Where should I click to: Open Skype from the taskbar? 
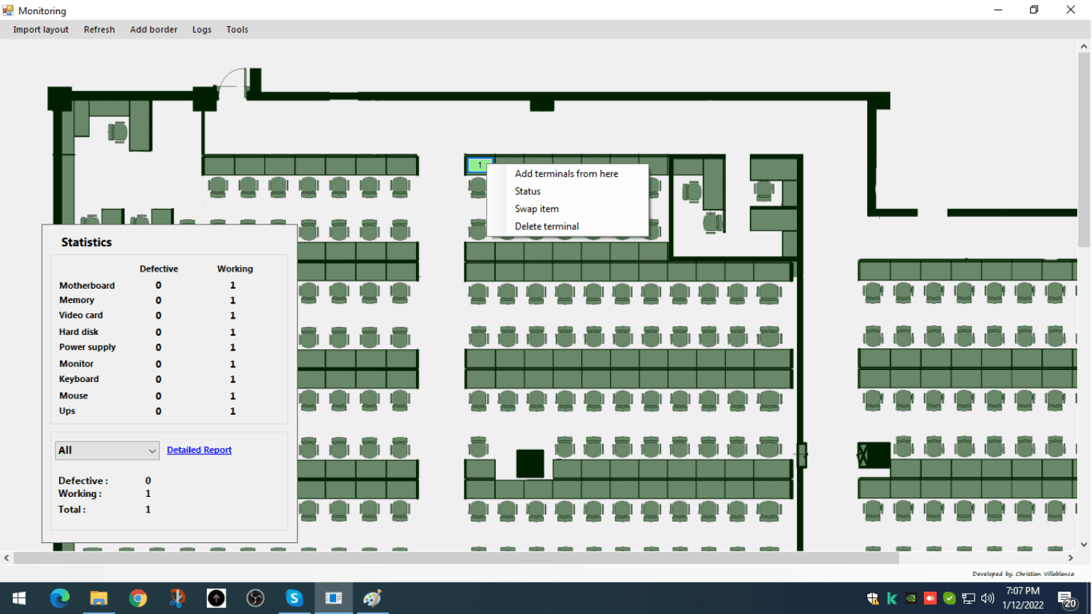tap(294, 598)
